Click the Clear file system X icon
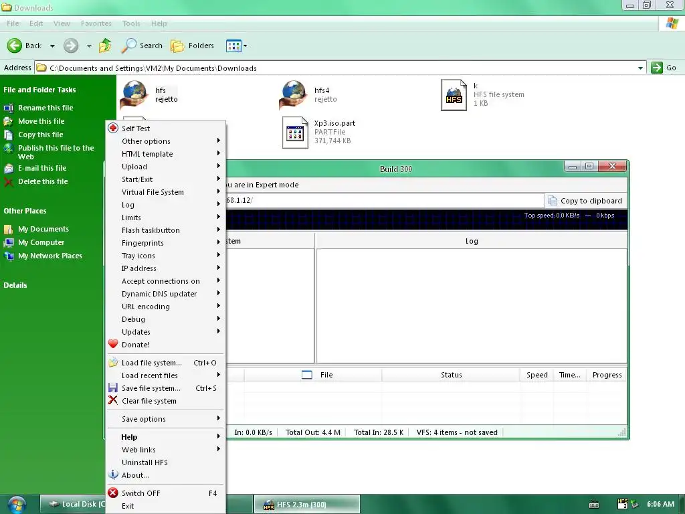The height and width of the screenshot is (514, 685). coord(113,400)
